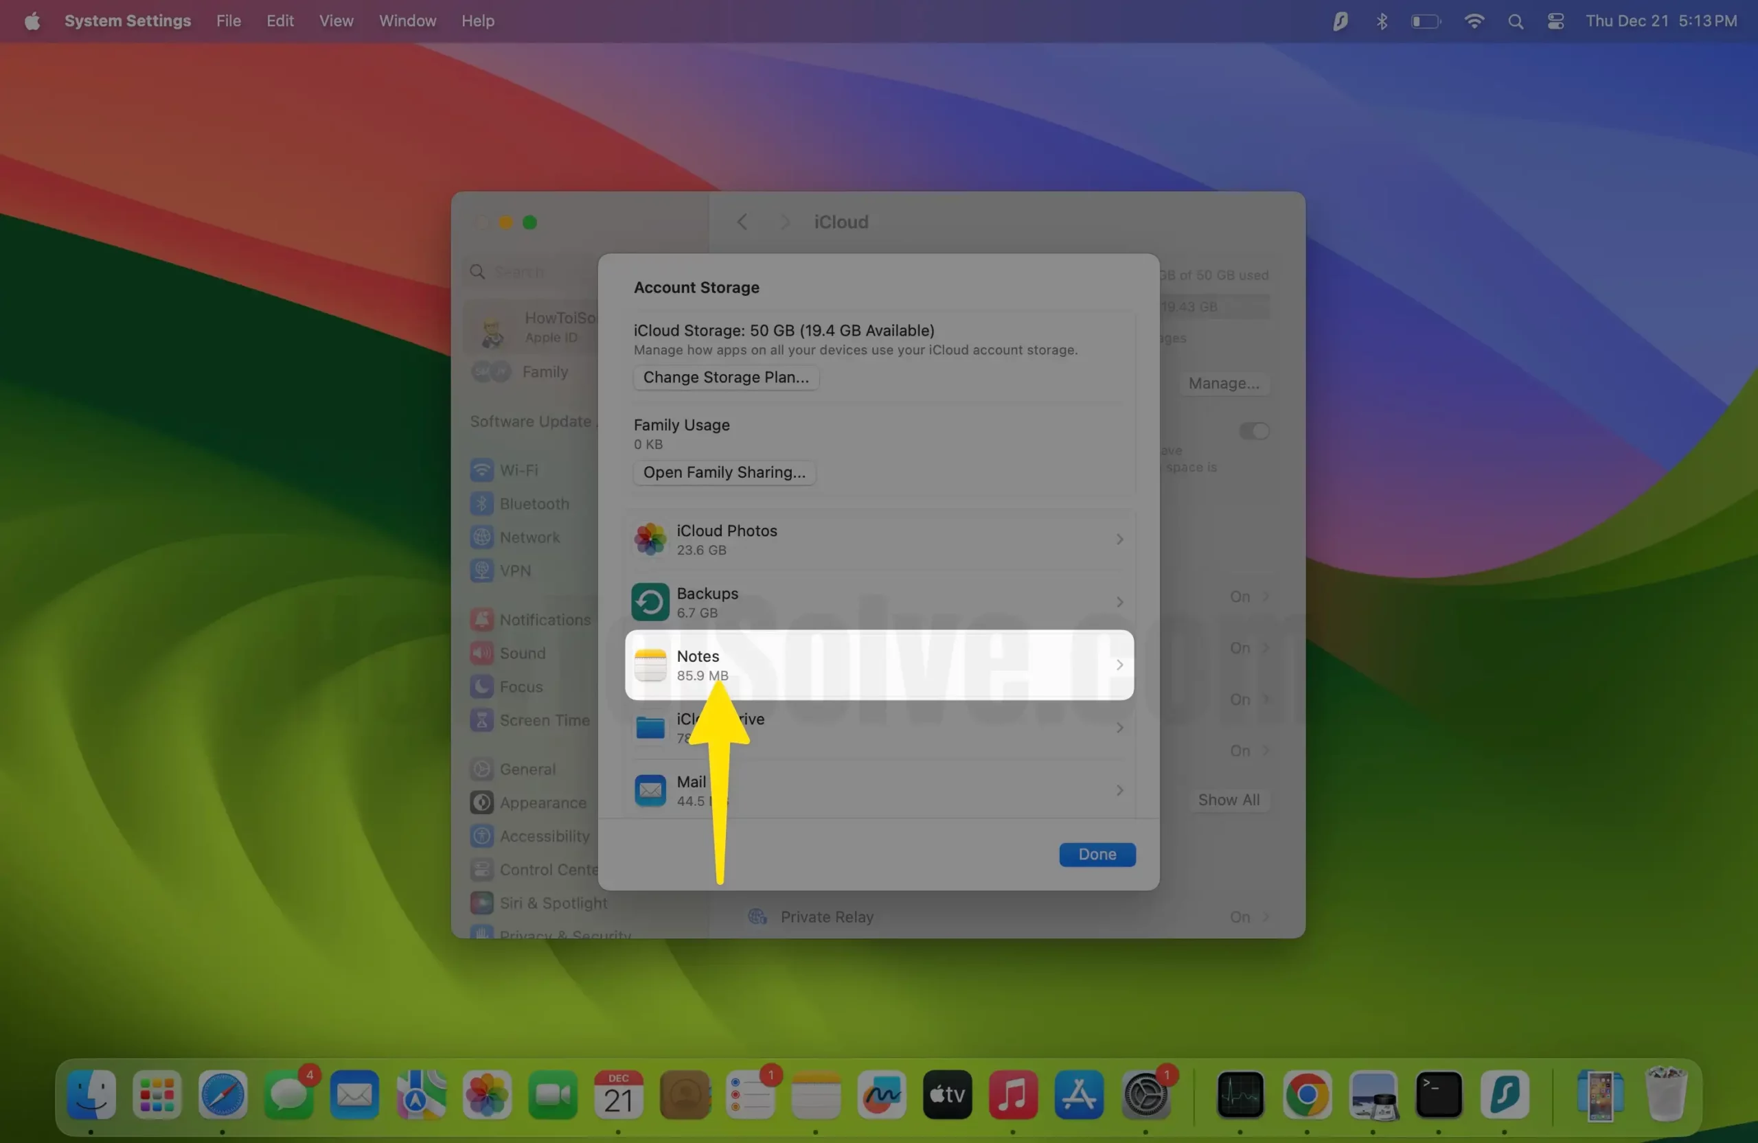Click the battery status menu bar icon

(x=1425, y=21)
